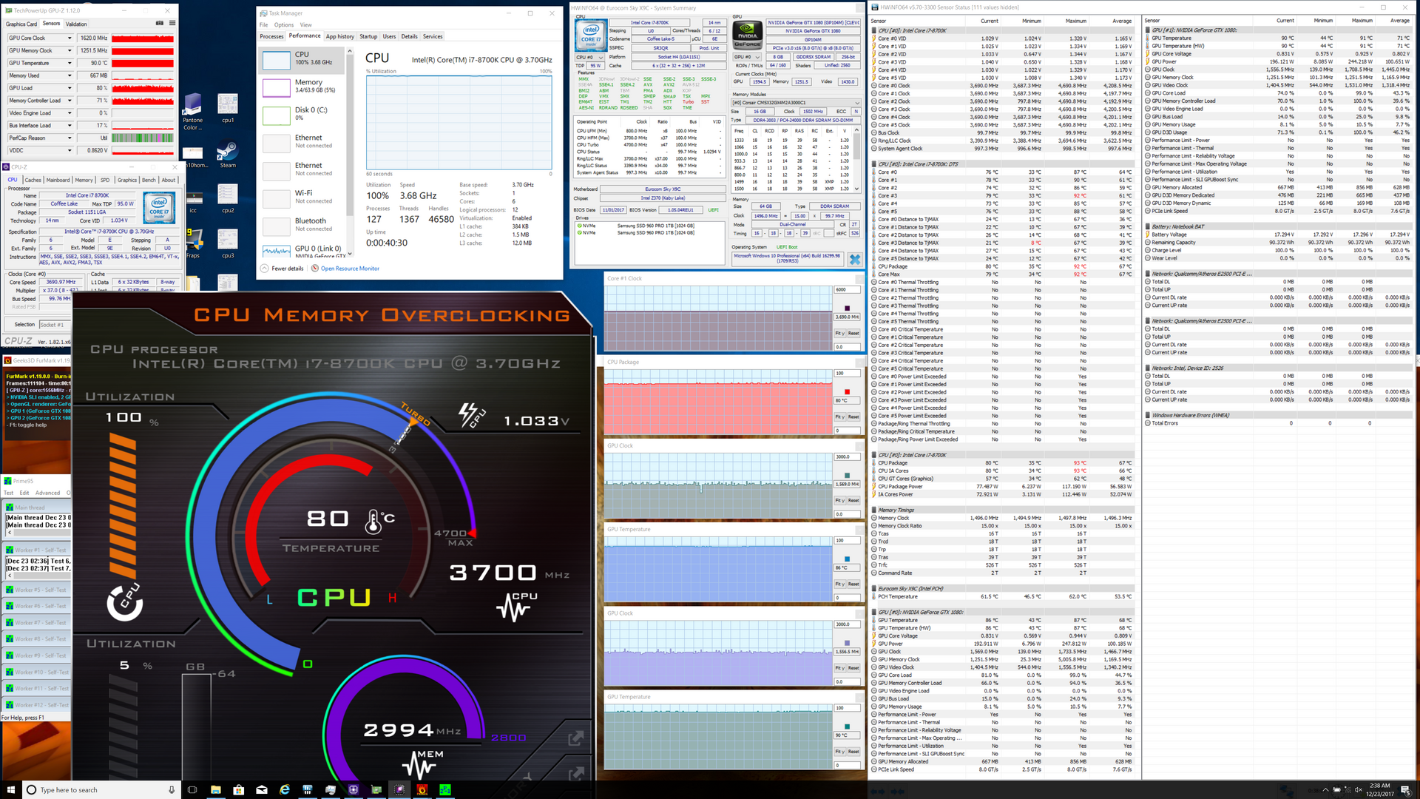Click the Windows search box on the taskbar
This screenshot has width=1420, height=799.
tap(101, 789)
